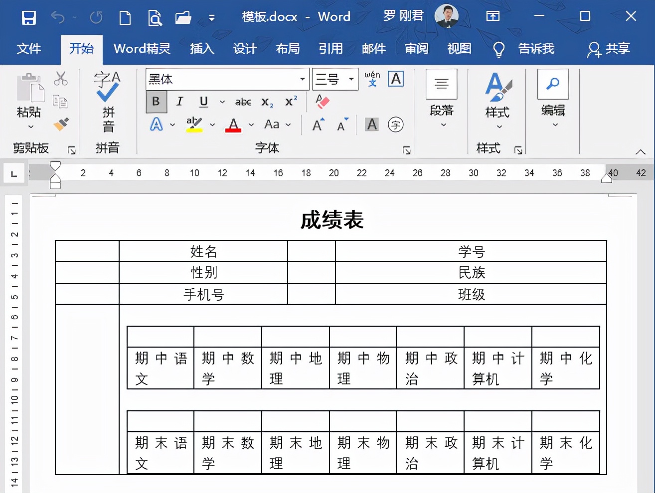655x493 pixels.
Task: Decrease font size with A down
Action: click(x=342, y=124)
